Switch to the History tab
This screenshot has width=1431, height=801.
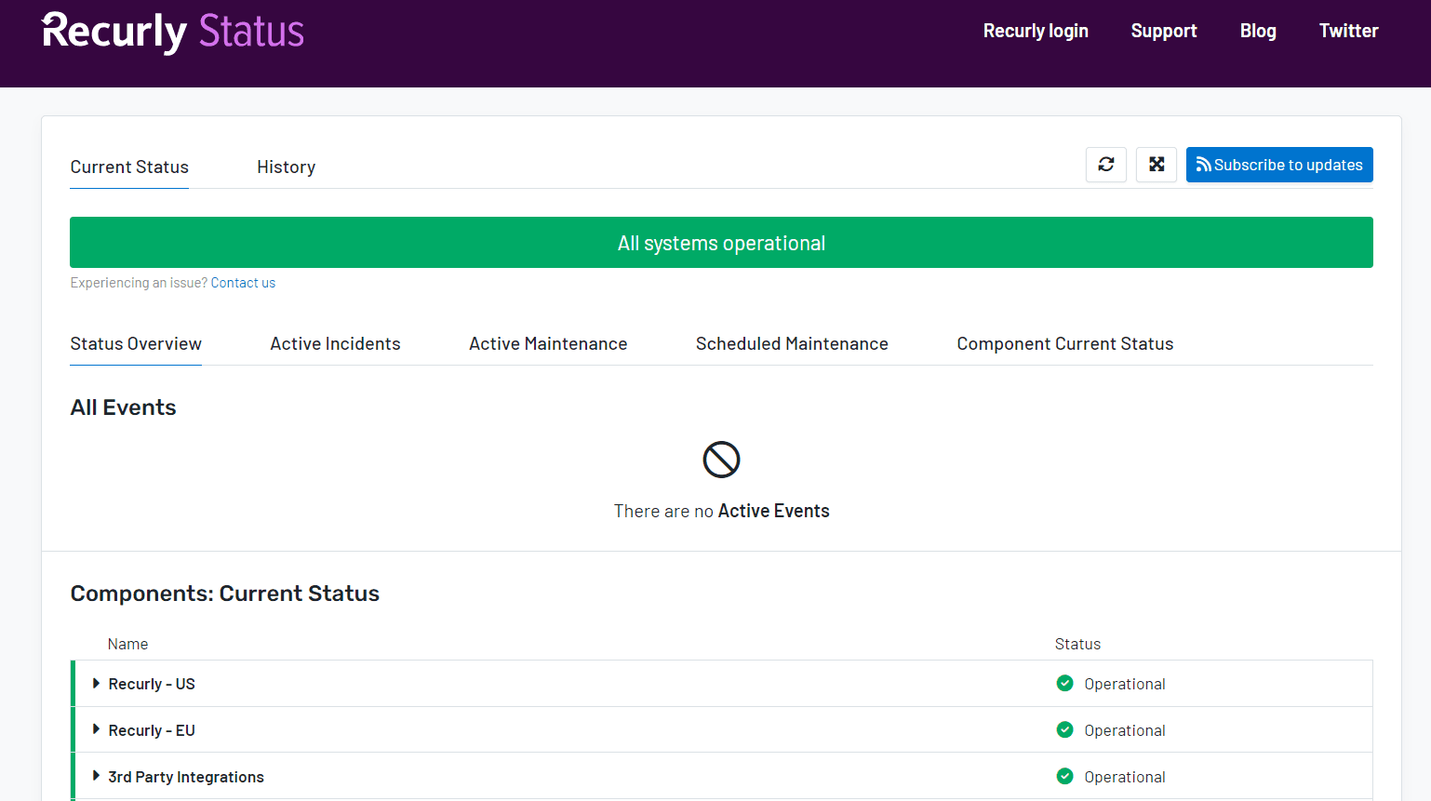pyautogui.click(x=286, y=167)
